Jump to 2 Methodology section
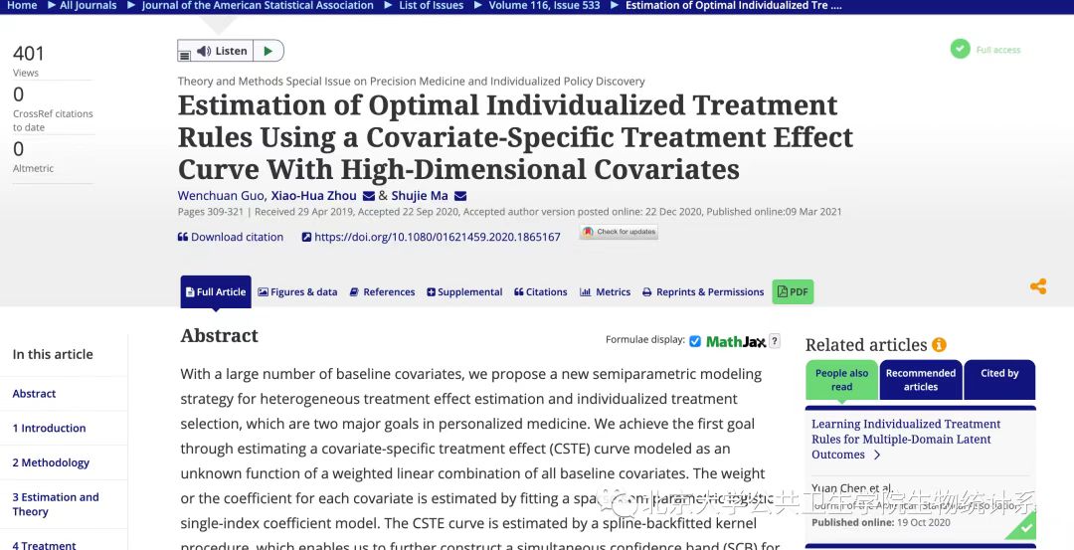The image size is (1074, 550). click(x=51, y=462)
